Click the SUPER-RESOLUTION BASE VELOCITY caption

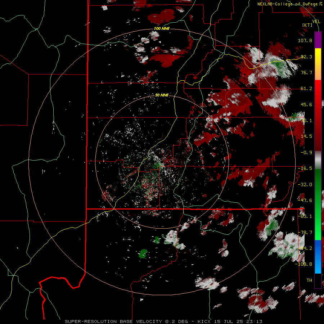(113, 321)
